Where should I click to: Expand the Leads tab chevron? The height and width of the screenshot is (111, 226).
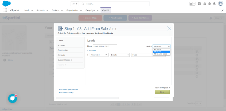click(32, 10)
